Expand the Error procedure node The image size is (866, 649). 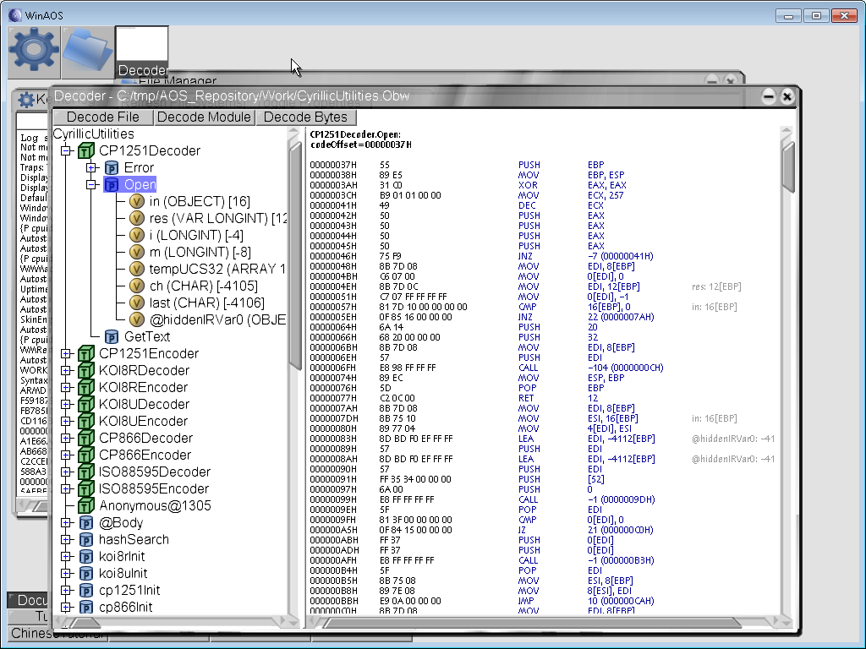click(92, 168)
